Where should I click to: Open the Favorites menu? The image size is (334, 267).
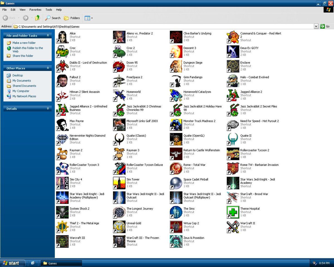click(35, 10)
